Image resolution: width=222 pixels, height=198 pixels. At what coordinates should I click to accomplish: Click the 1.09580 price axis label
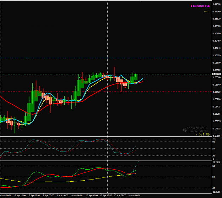point(217,70)
